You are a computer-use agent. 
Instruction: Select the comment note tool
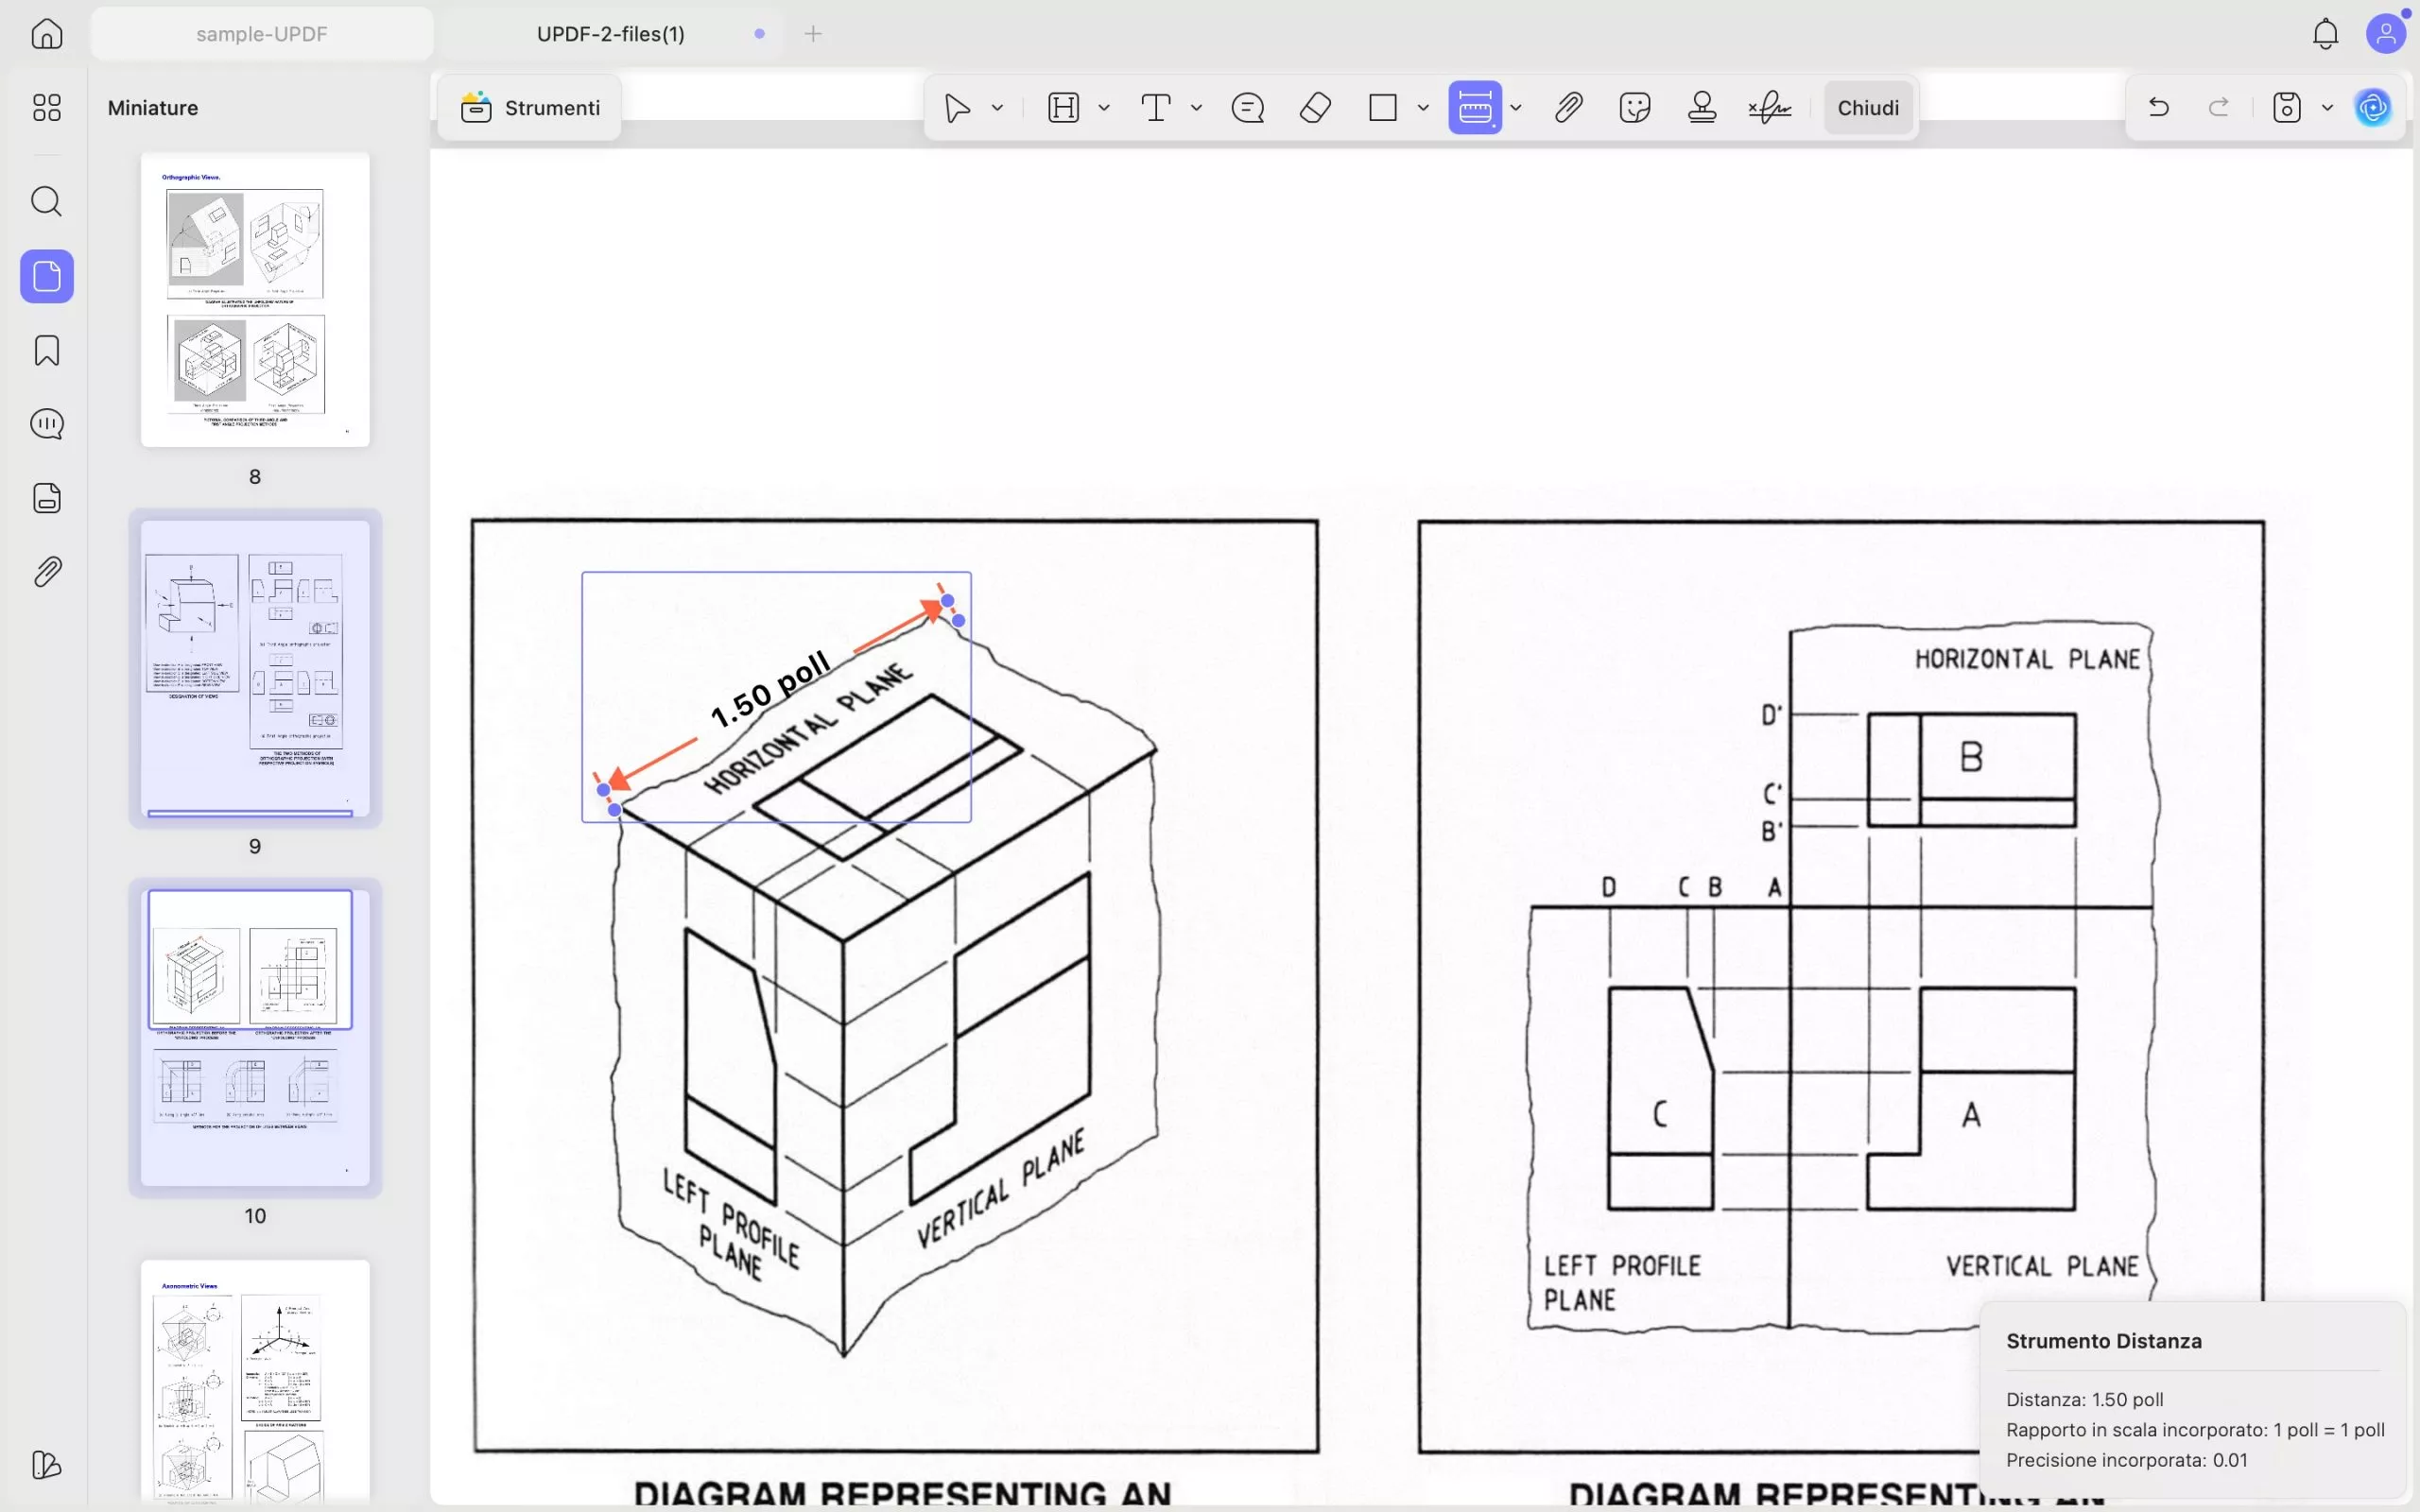(x=1247, y=107)
